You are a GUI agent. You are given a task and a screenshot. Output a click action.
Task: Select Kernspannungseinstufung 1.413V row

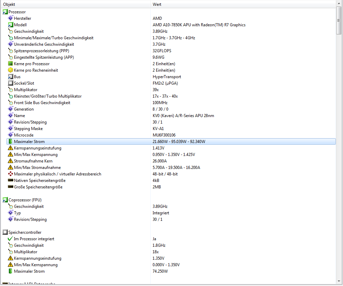(171, 148)
